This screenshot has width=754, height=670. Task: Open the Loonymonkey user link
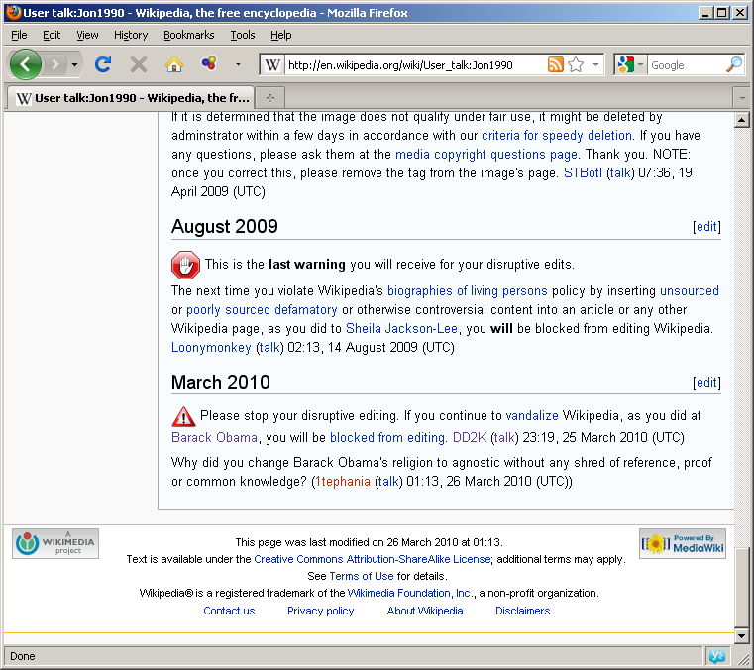pos(211,347)
